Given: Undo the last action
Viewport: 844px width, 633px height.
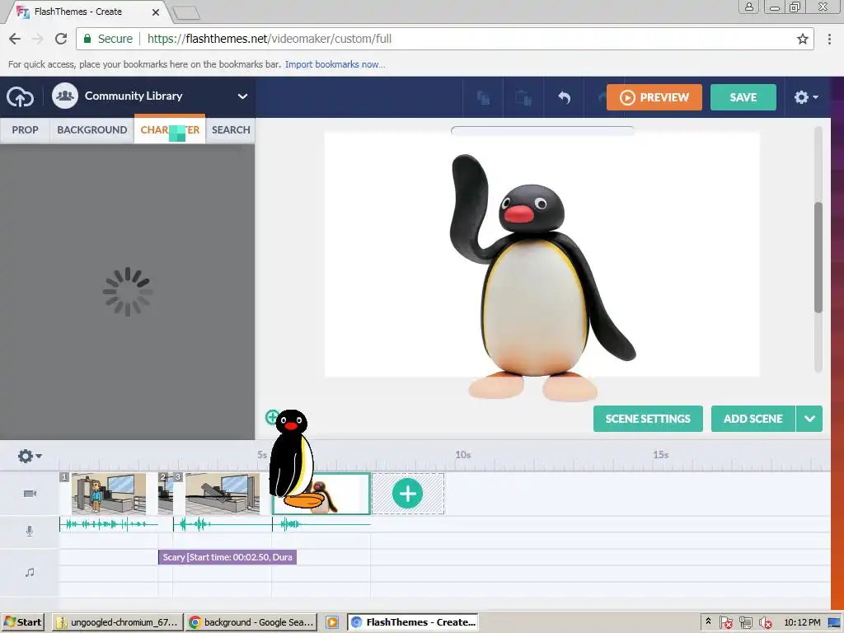Looking at the screenshot, I should (x=564, y=97).
